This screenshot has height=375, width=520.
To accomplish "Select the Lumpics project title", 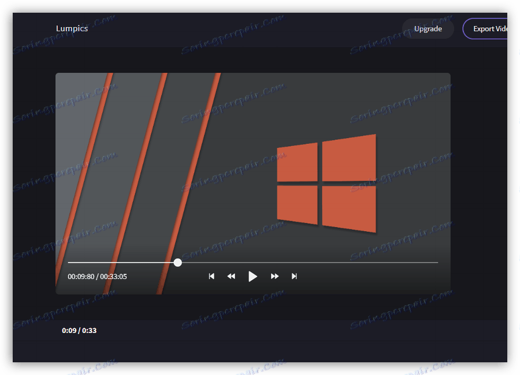I will [x=72, y=28].
